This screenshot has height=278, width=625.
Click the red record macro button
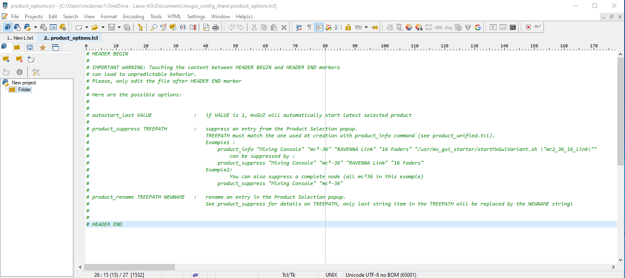pyautogui.click(x=528, y=27)
